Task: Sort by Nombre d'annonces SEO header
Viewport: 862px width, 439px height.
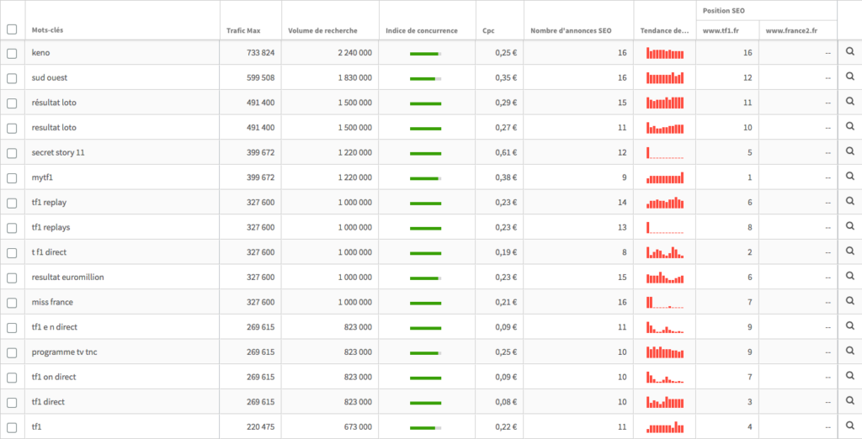Action: (571, 31)
